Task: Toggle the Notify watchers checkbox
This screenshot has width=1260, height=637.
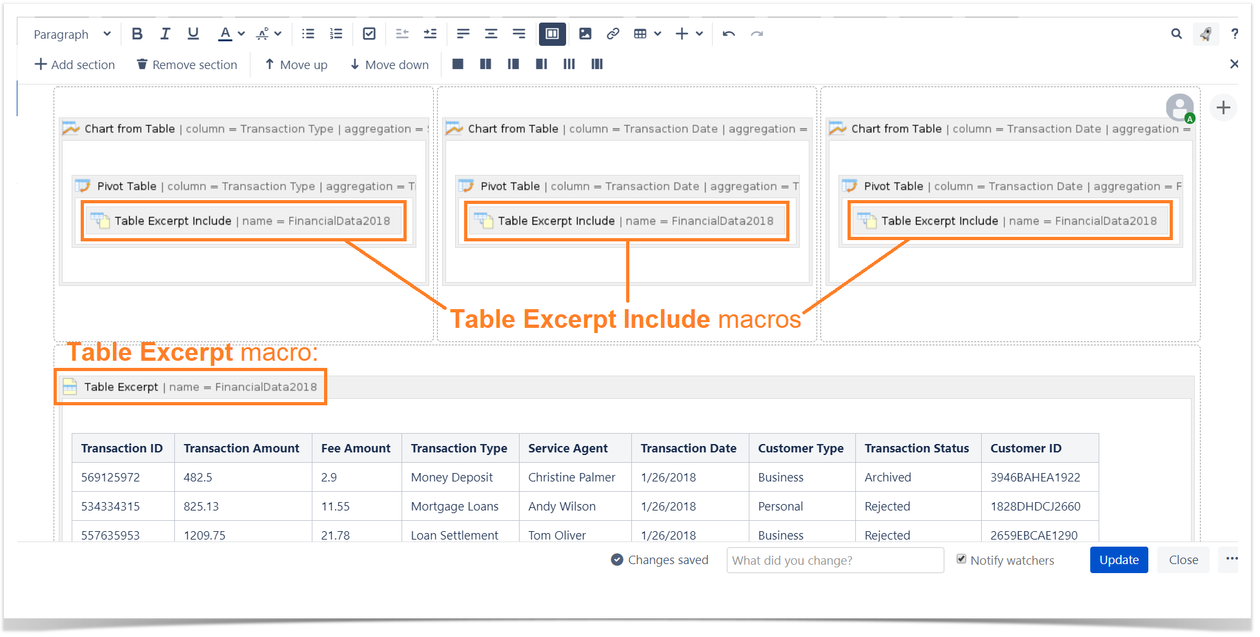Action: pyautogui.click(x=961, y=559)
